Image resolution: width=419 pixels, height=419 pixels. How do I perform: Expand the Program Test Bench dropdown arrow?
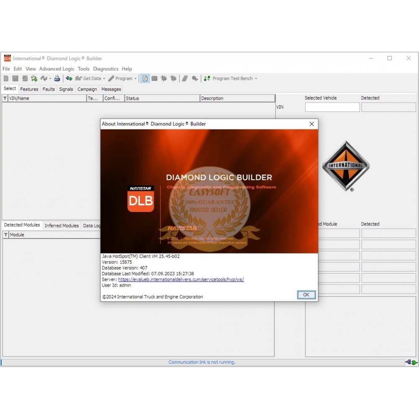pyautogui.click(x=256, y=79)
